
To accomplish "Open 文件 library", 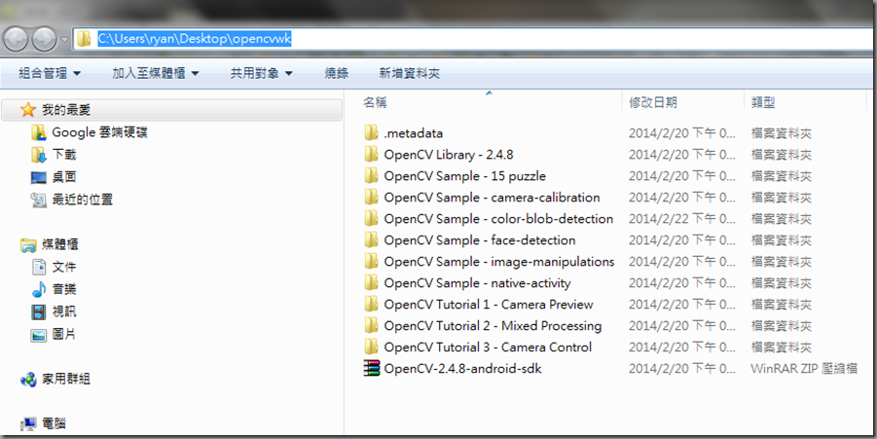I will pyautogui.click(x=64, y=268).
